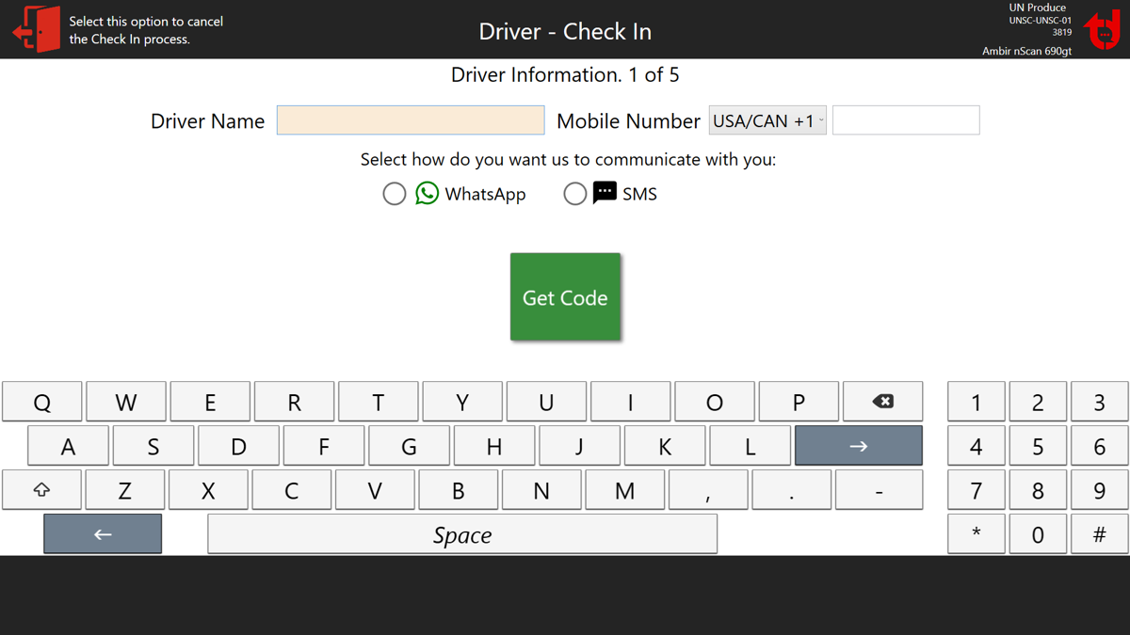Tap the P key

(799, 402)
